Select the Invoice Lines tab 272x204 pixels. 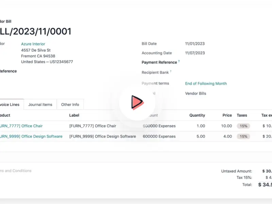pos(10,105)
